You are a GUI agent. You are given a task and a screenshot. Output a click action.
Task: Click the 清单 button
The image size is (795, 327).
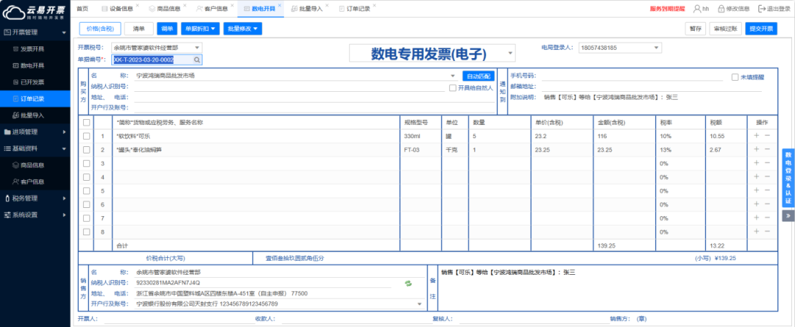point(139,29)
